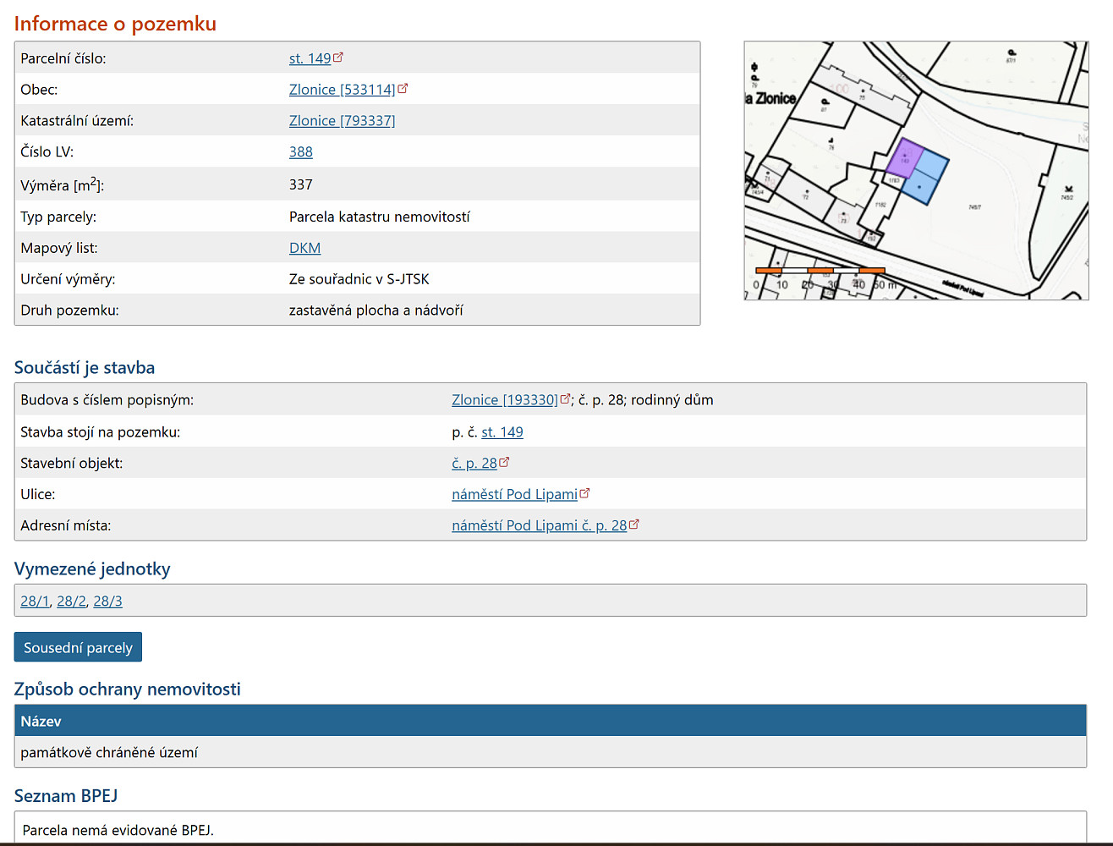
Task: Click the Sousední parcely button
Action: [78, 647]
